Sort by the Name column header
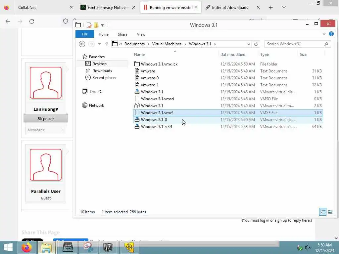Viewport: 339px width, 254px height. tap(139, 55)
